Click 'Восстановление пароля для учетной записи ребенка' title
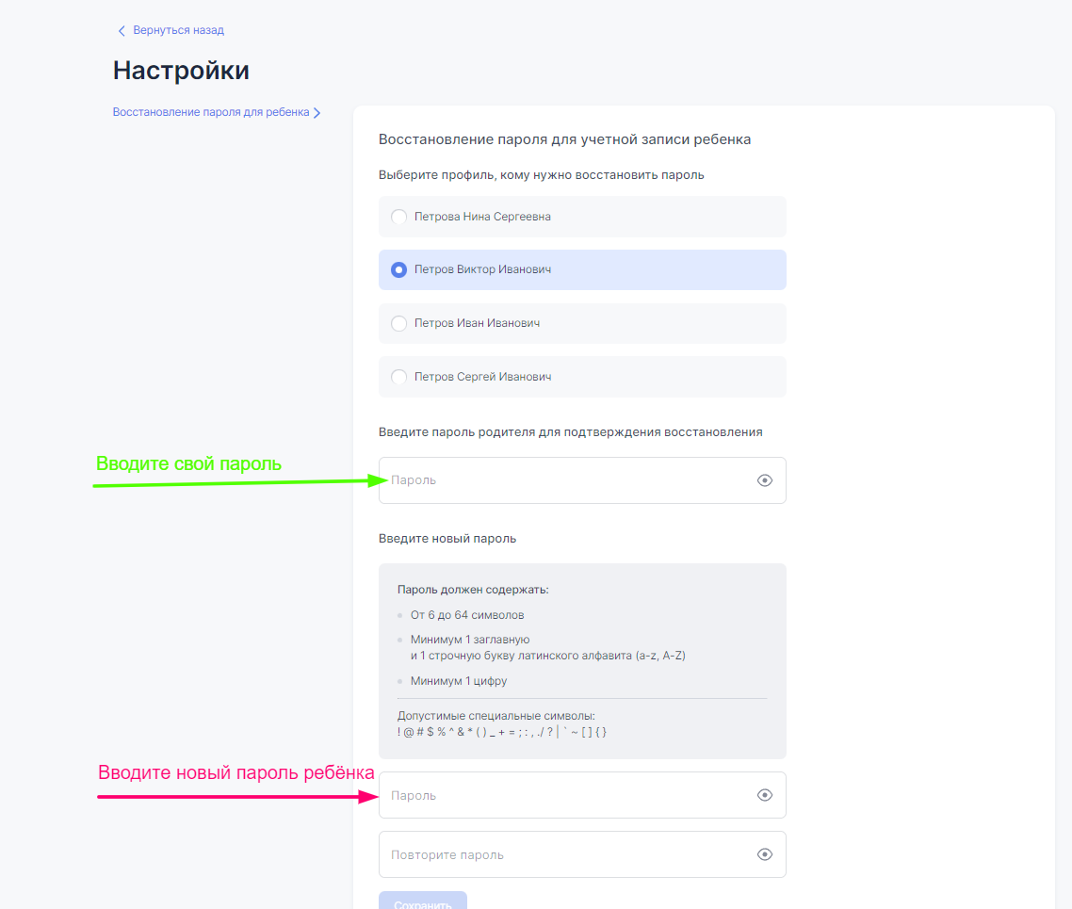 pos(564,139)
